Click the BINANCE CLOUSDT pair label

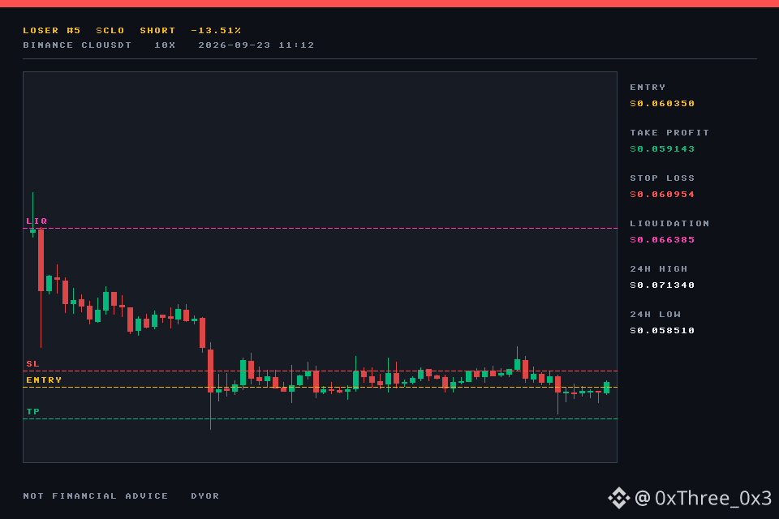tap(77, 45)
